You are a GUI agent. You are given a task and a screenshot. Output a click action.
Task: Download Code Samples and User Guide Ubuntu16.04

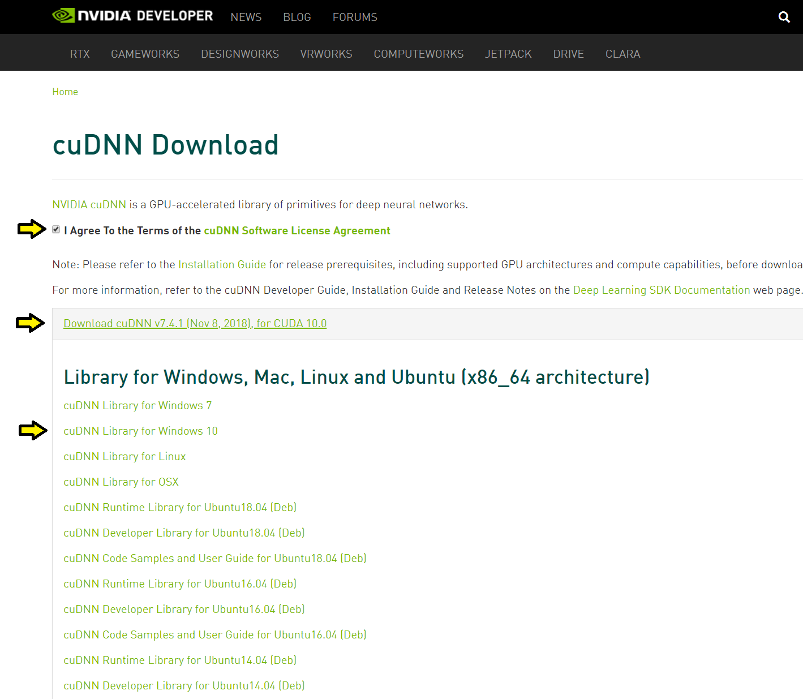pyautogui.click(x=215, y=634)
